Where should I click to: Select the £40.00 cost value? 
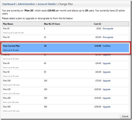pos(98,72)
